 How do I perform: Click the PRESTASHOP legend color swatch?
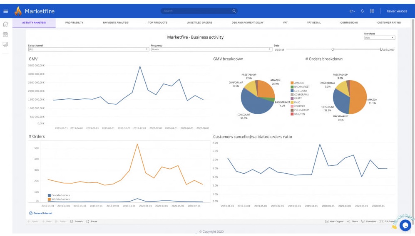(292, 110)
